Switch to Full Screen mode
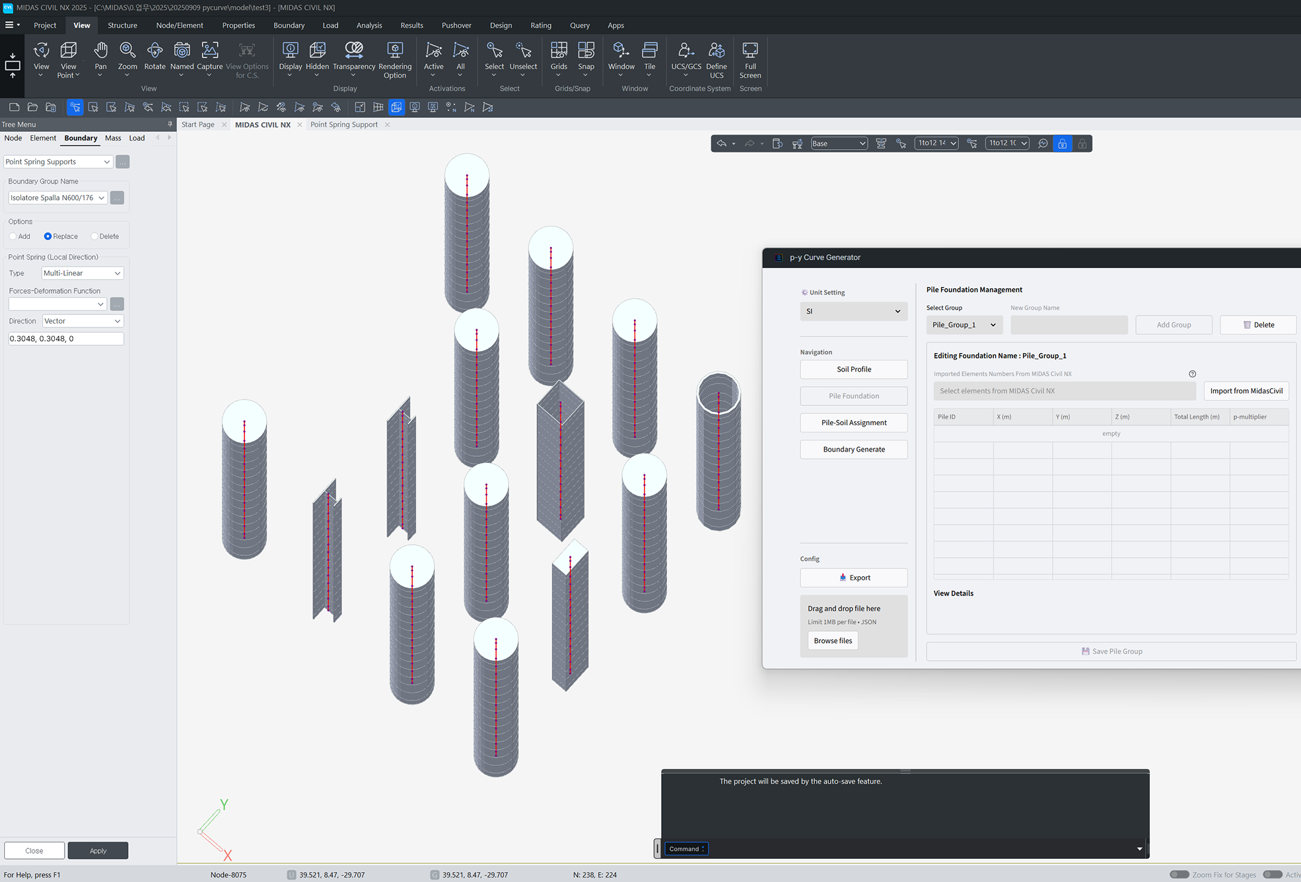Image resolution: width=1301 pixels, height=882 pixels. point(750,59)
